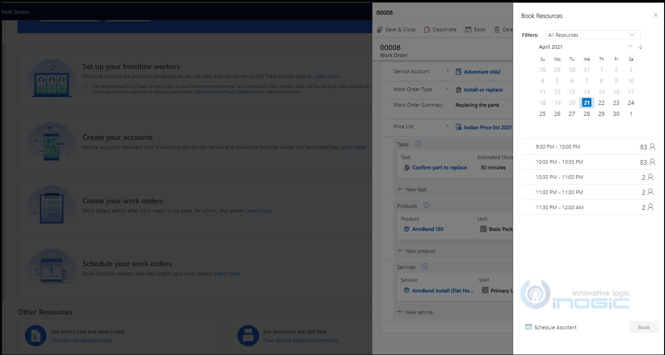This screenshot has height=355, width=665.
Task: Click the Basic Pack unit value
Action: click(501, 229)
